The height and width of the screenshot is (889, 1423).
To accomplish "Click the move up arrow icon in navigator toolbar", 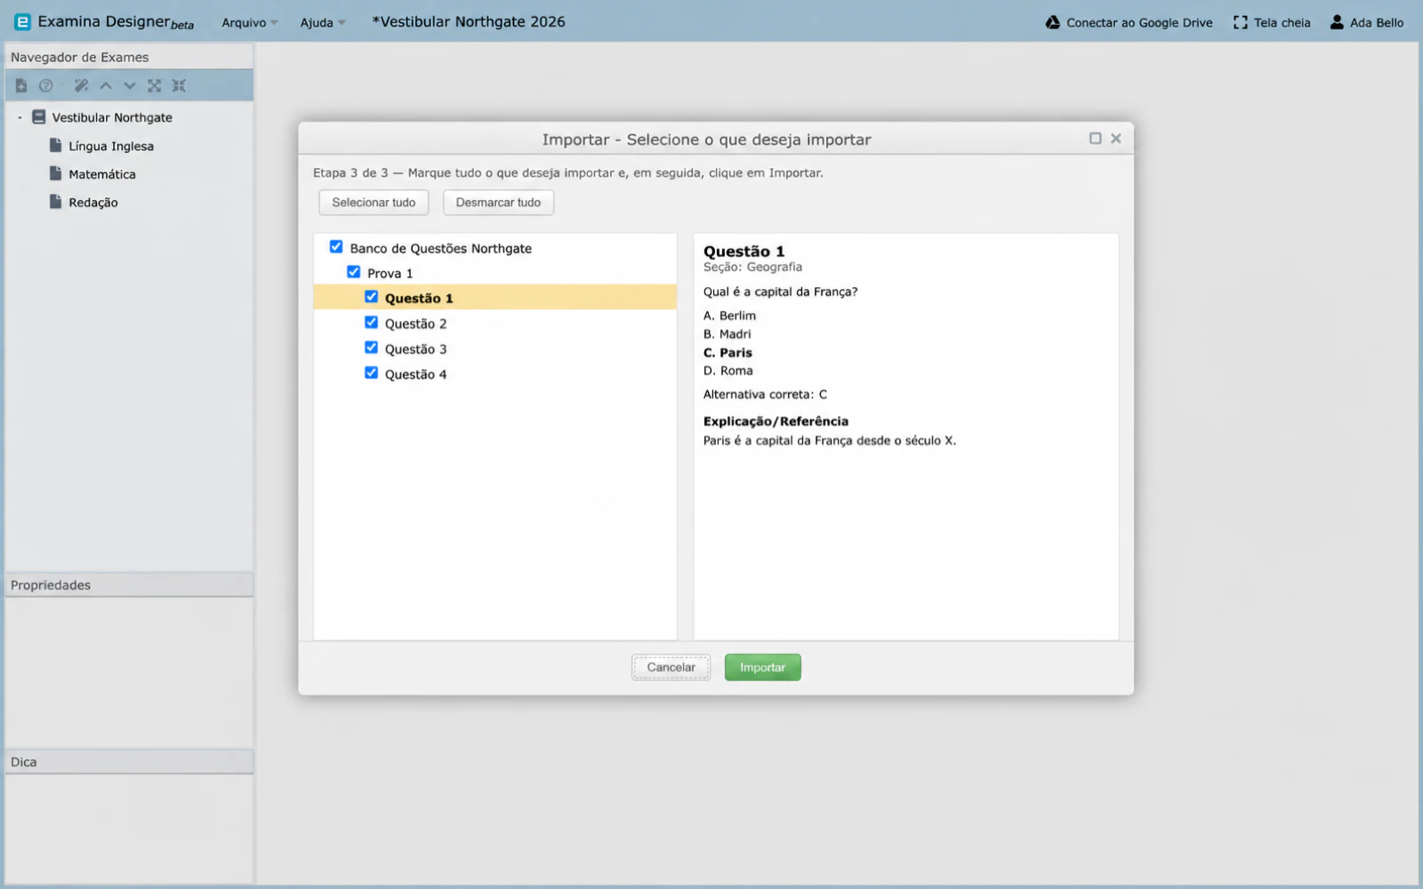I will click(x=106, y=86).
